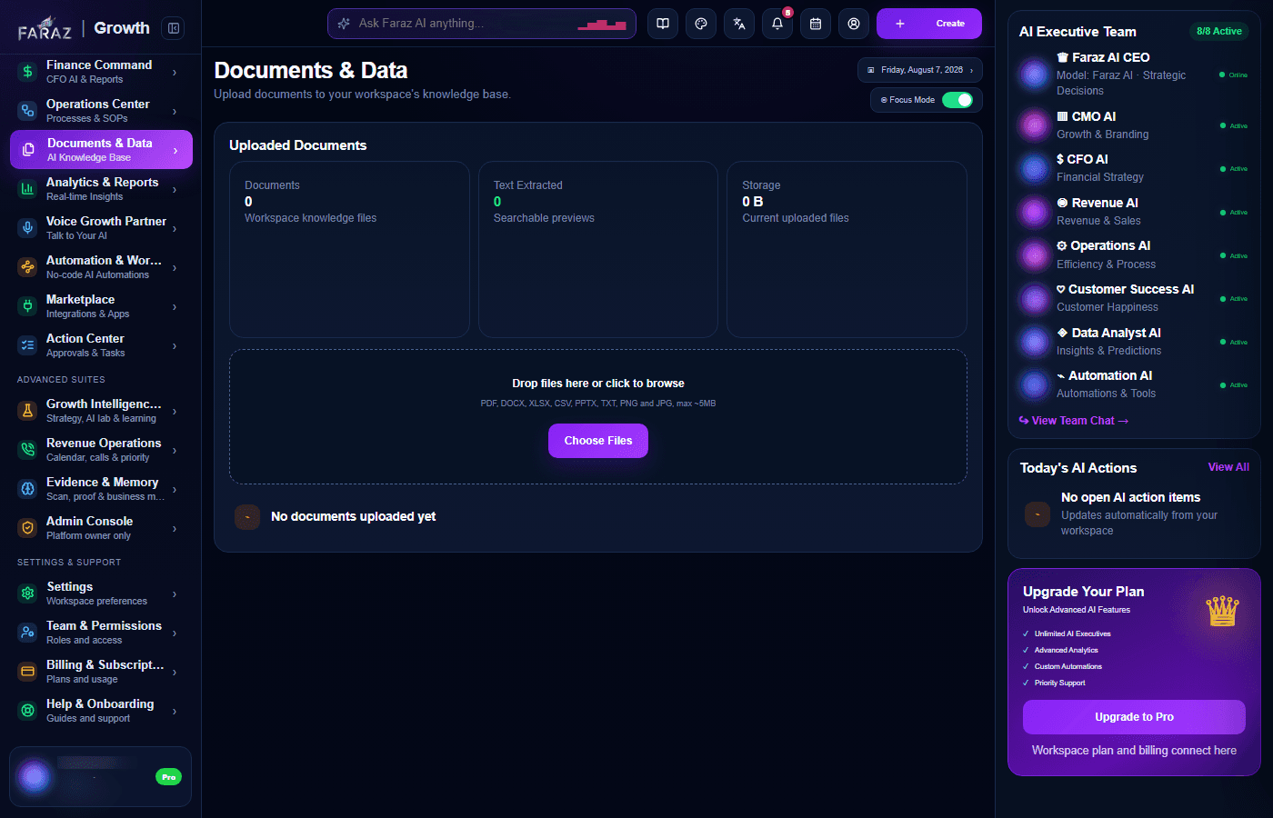Open the notifications bell
Image resolution: width=1273 pixels, height=818 pixels.
pyautogui.click(x=777, y=24)
